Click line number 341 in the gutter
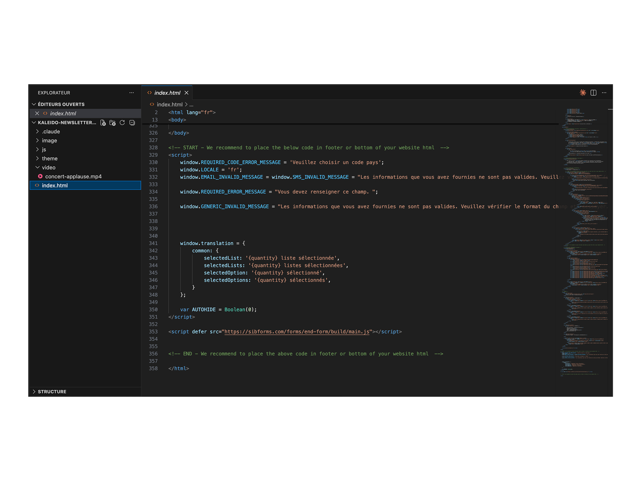The width and height of the screenshot is (642, 481). tap(153, 244)
